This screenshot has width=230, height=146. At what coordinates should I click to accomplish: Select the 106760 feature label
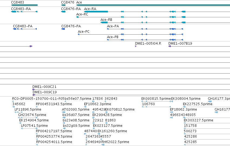148,104
